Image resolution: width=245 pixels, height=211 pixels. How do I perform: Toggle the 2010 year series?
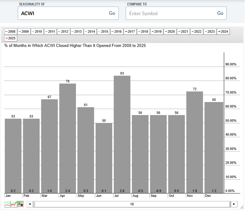[37, 31]
